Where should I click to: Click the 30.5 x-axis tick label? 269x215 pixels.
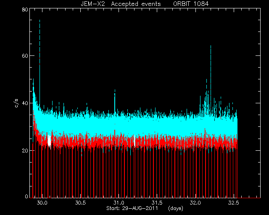[x=80, y=203]
